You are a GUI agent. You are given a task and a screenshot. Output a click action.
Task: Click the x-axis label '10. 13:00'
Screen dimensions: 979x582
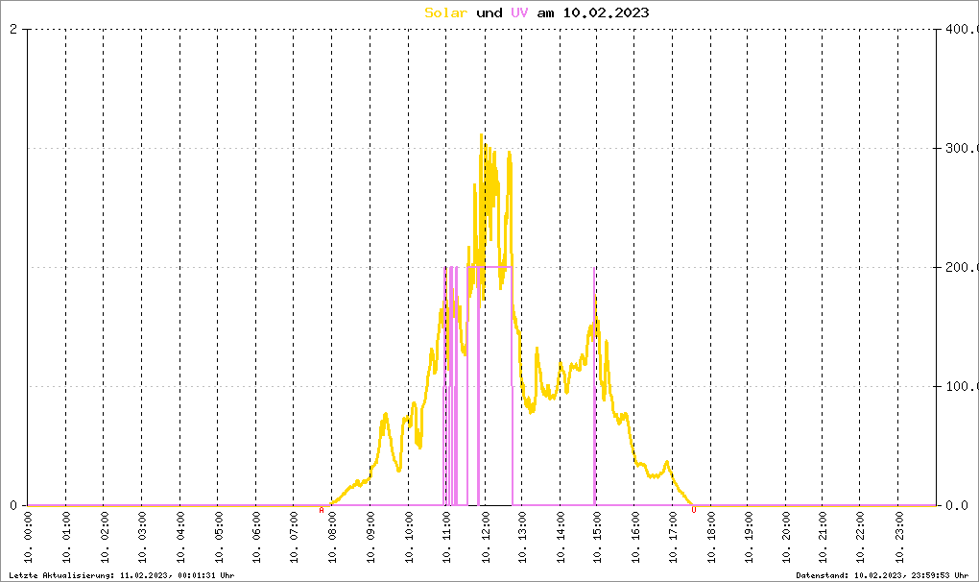click(x=522, y=537)
